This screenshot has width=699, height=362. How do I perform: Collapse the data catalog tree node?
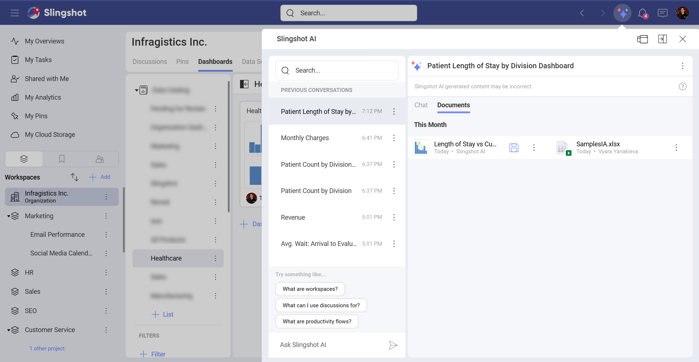[136, 90]
